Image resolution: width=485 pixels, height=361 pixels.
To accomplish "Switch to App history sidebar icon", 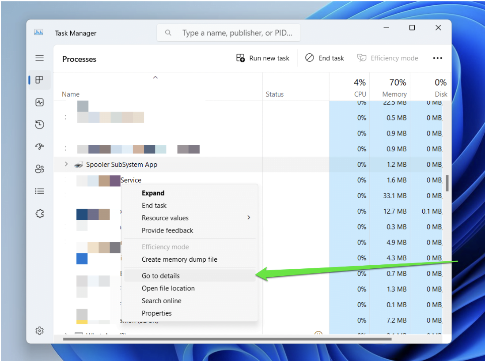I will pyautogui.click(x=39, y=124).
